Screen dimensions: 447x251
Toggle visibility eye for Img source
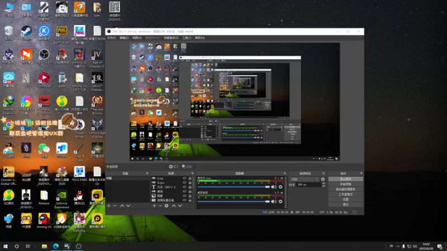[185, 178]
